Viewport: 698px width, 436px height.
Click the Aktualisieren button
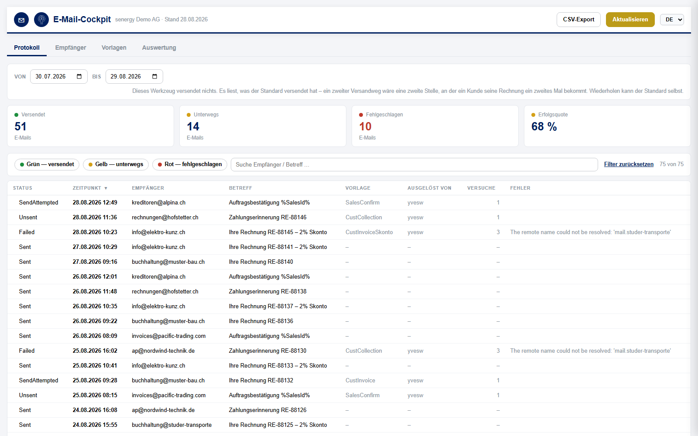click(630, 20)
